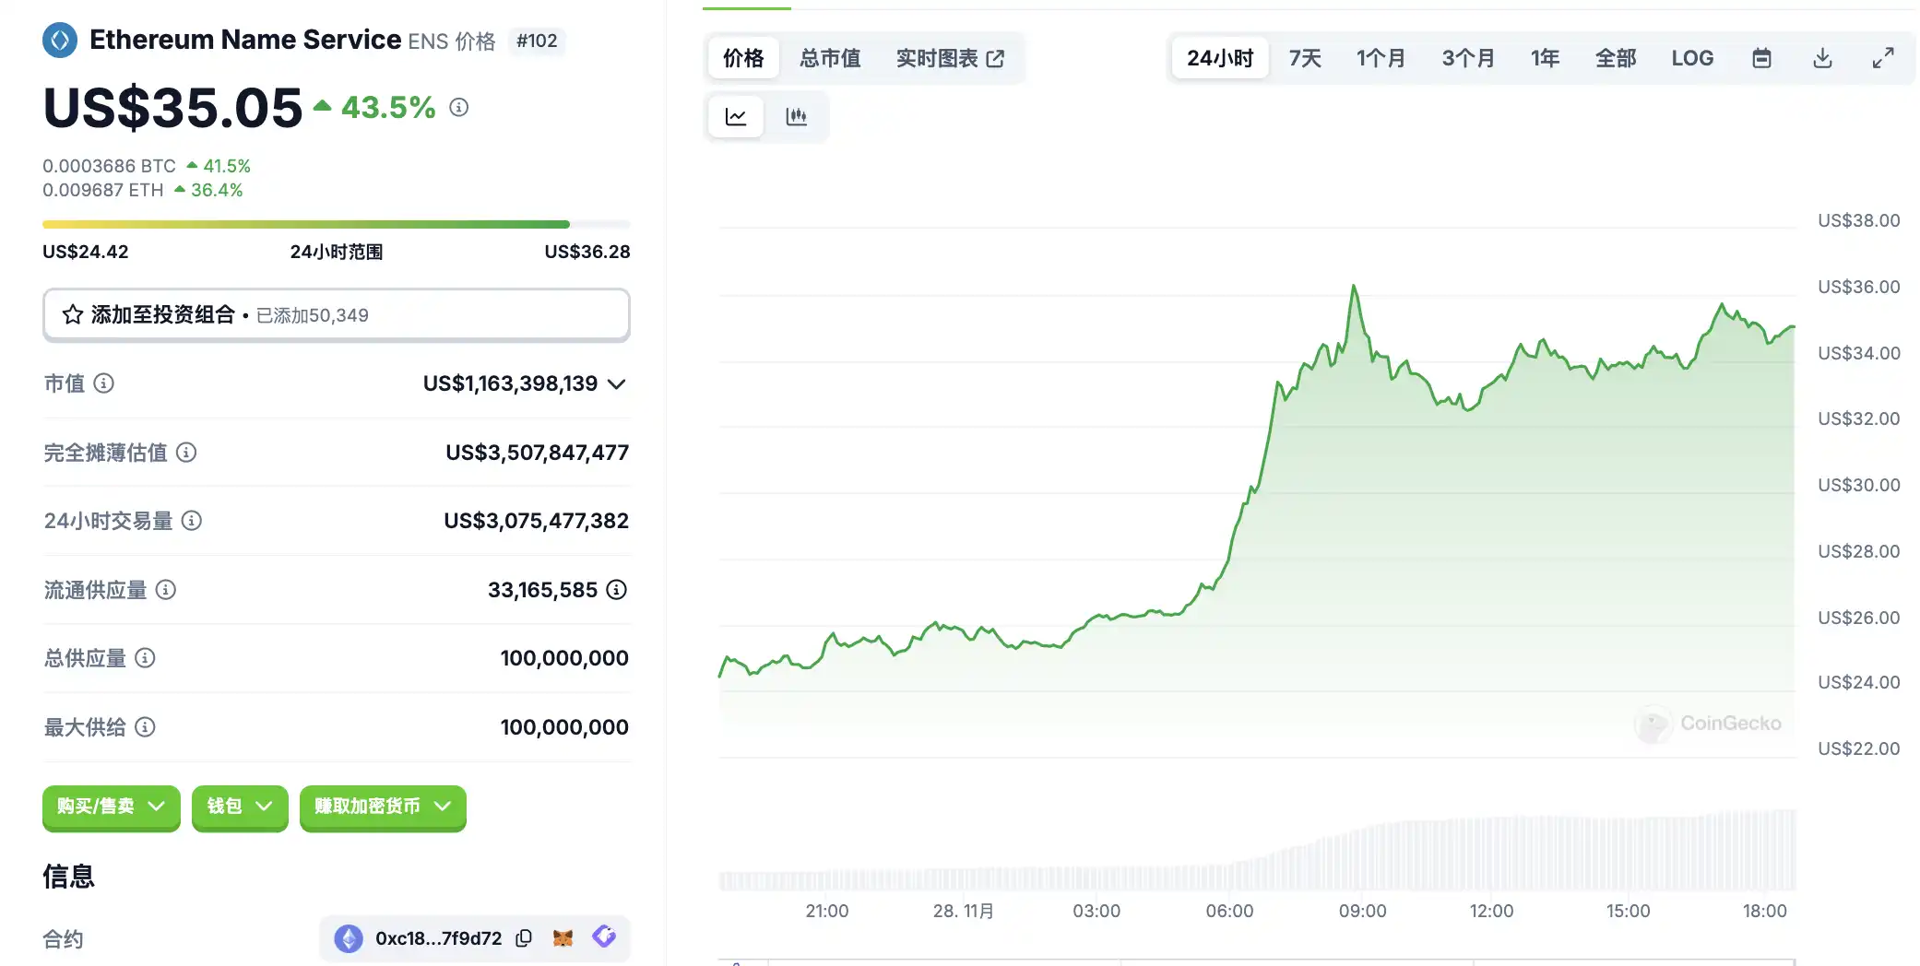Click the MetaMask fox icon
Viewport: 1920px width, 966px height.
563,938
